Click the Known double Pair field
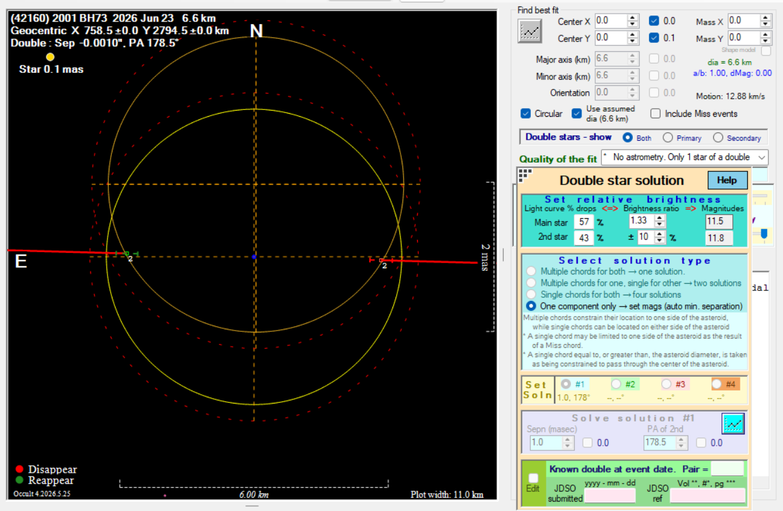Screen dimensions: 783x511 tap(727, 468)
